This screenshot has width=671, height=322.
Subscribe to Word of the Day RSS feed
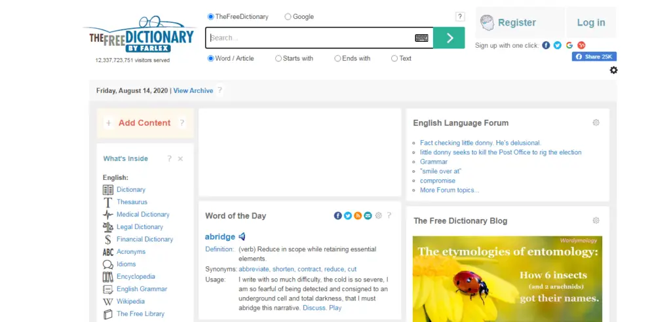[x=358, y=216]
